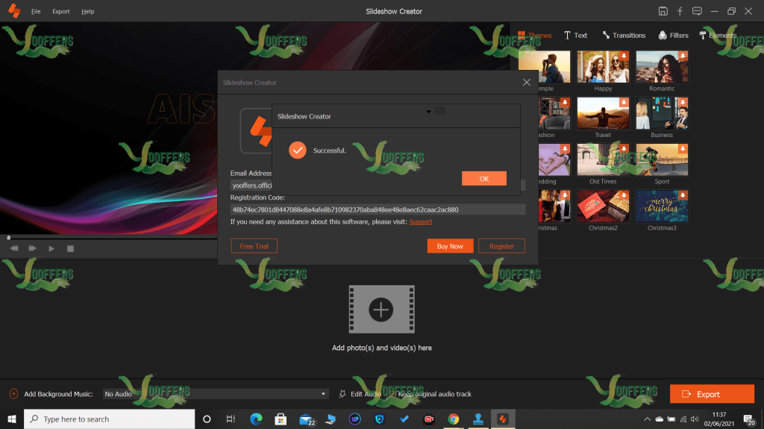
Task: Open the feedback chat icon in title bar
Action: point(697,11)
